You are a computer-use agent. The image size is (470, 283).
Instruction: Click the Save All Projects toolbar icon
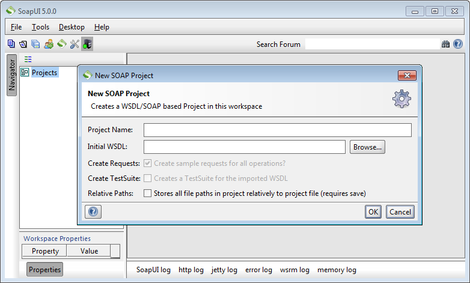click(35, 44)
